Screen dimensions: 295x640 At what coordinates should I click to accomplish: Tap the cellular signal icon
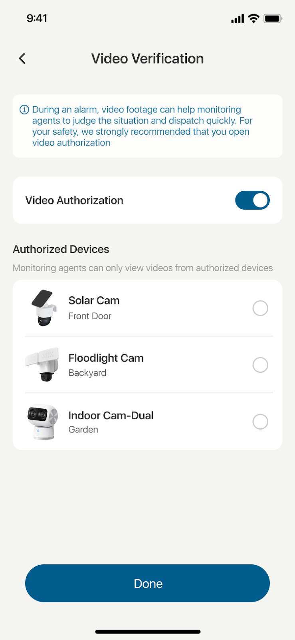coord(238,18)
